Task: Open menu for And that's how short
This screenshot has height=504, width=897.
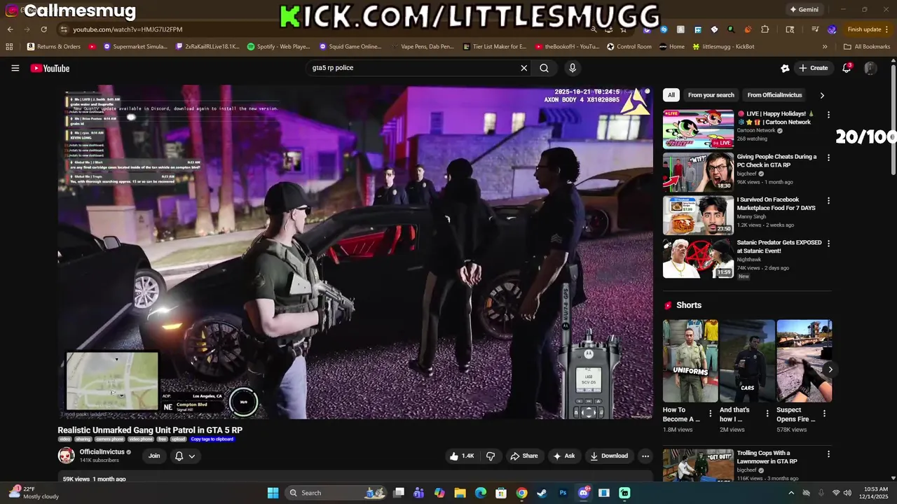Action: tap(767, 413)
